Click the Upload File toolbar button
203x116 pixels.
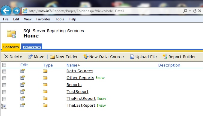143,57
